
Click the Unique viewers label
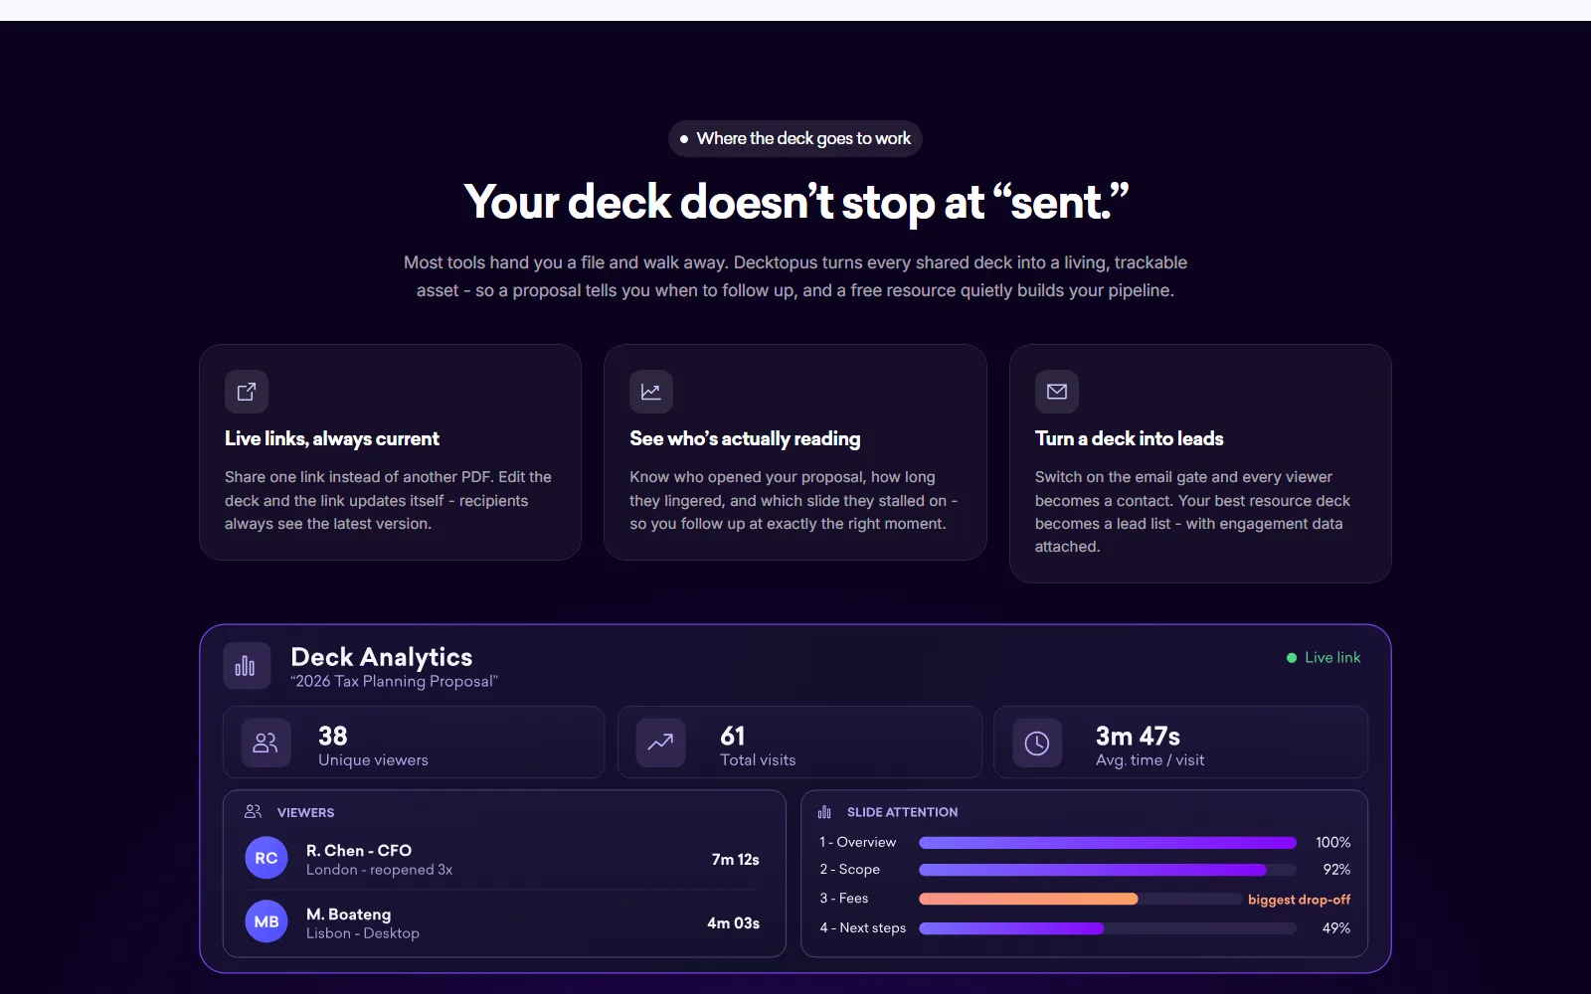pos(373,760)
